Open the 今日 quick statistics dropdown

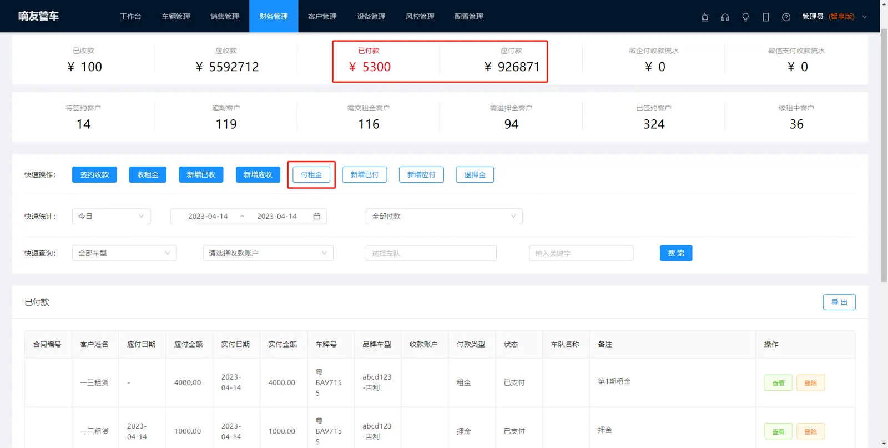point(112,216)
